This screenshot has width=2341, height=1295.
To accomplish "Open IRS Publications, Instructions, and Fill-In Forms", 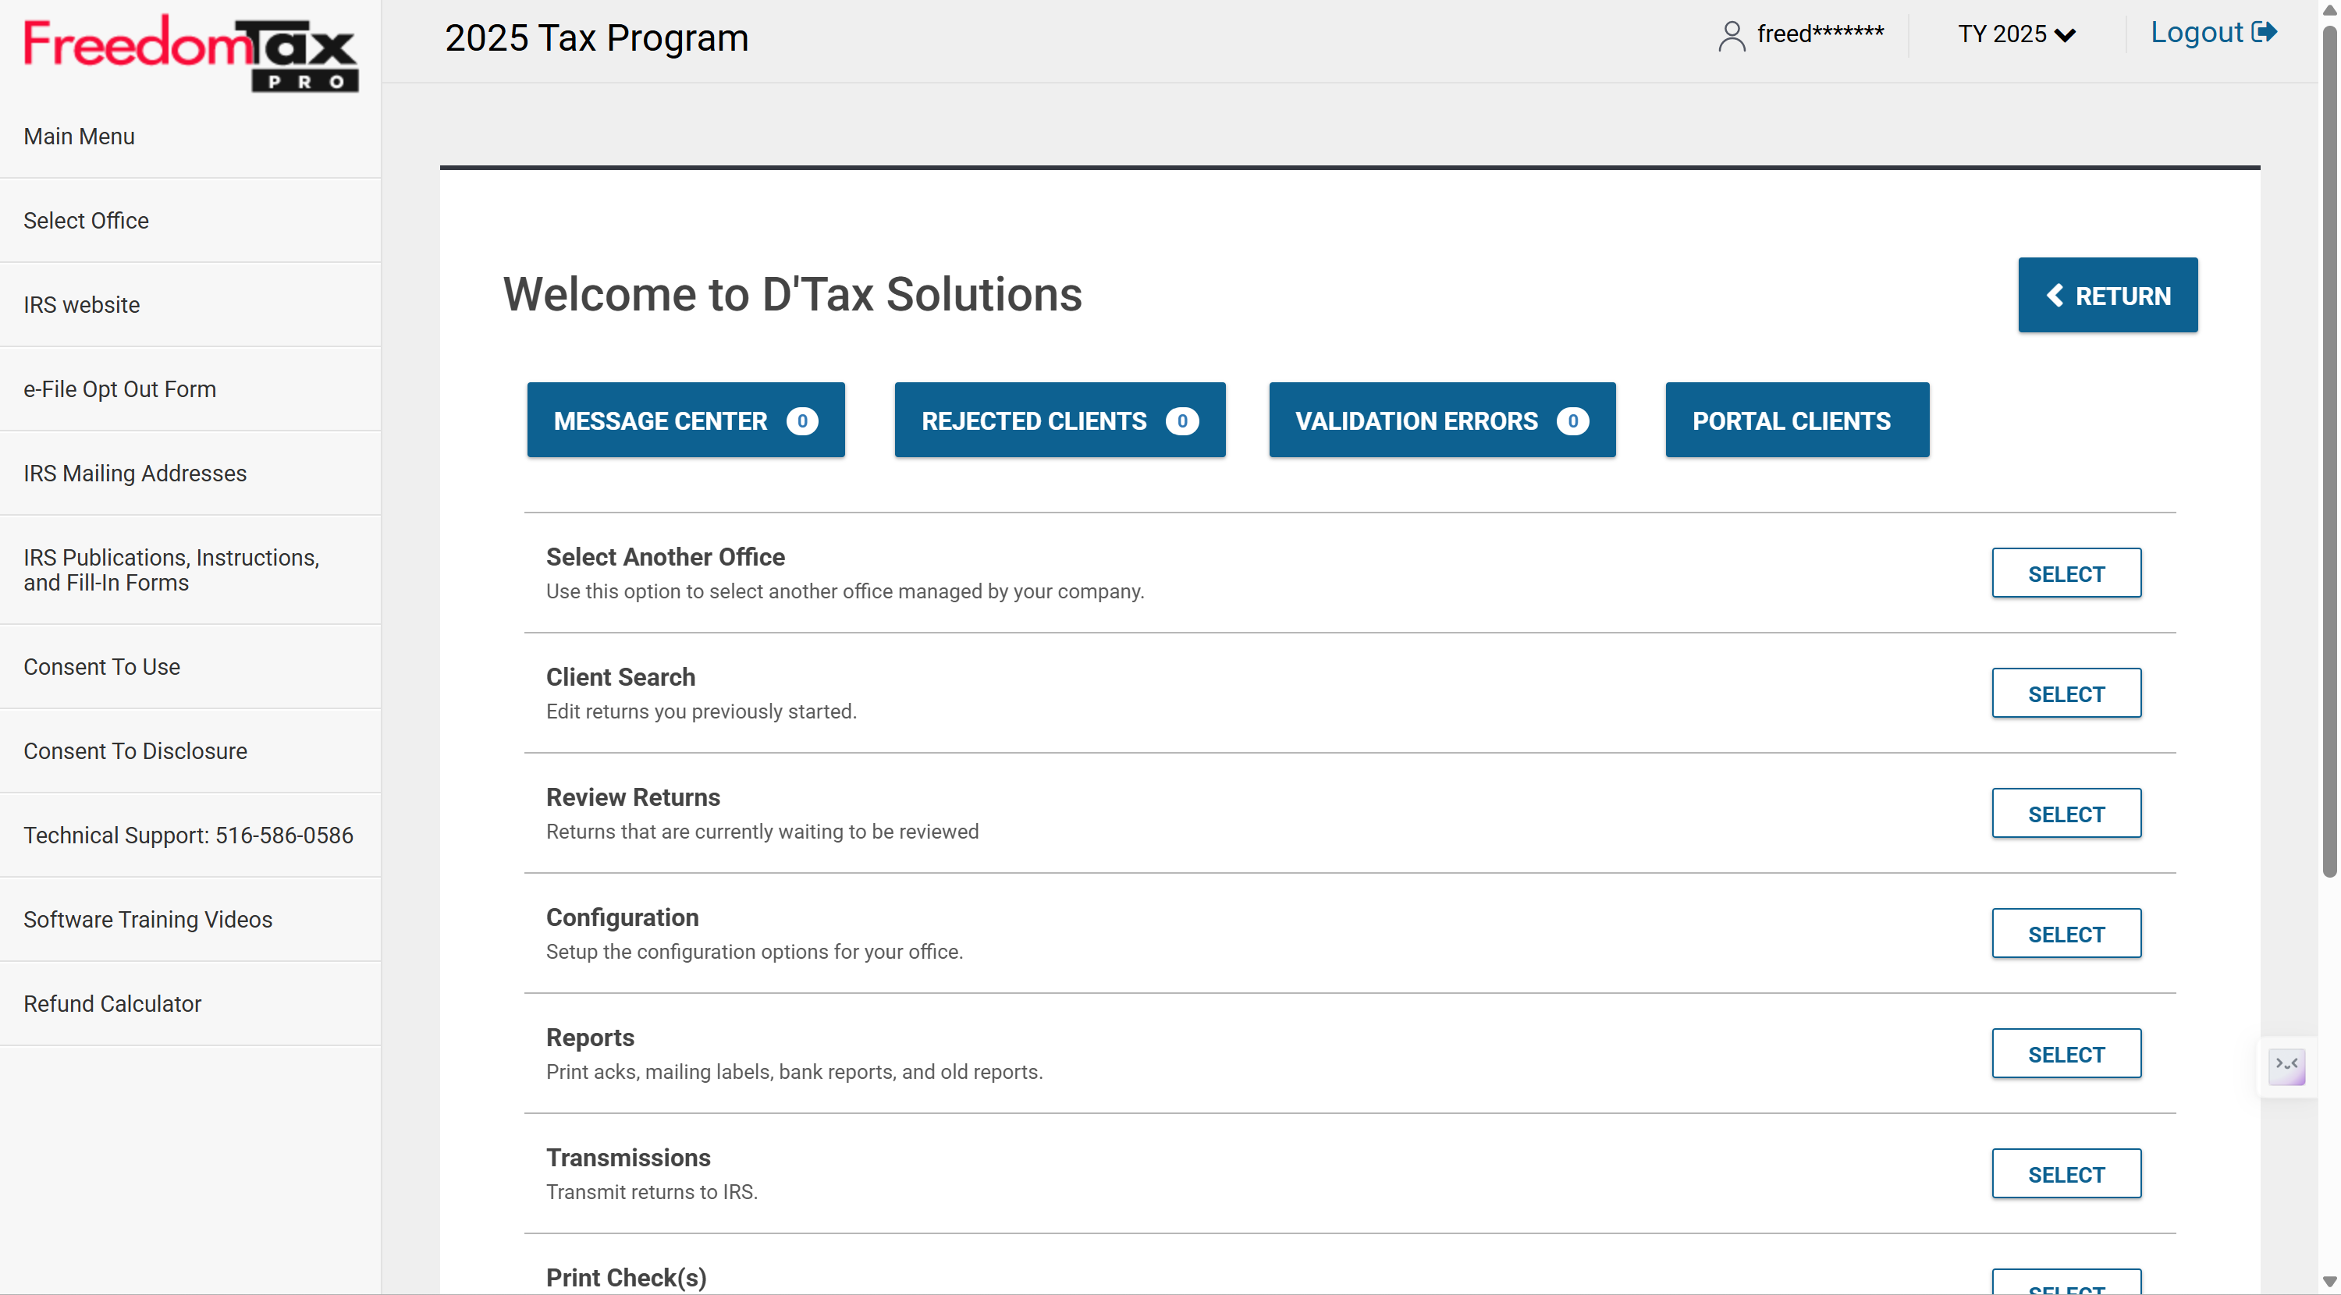I will tap(191, 569).
